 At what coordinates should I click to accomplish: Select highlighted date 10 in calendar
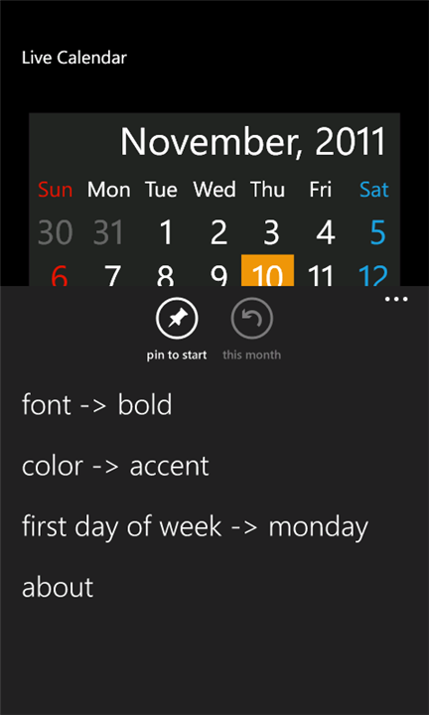coord(267,270)
